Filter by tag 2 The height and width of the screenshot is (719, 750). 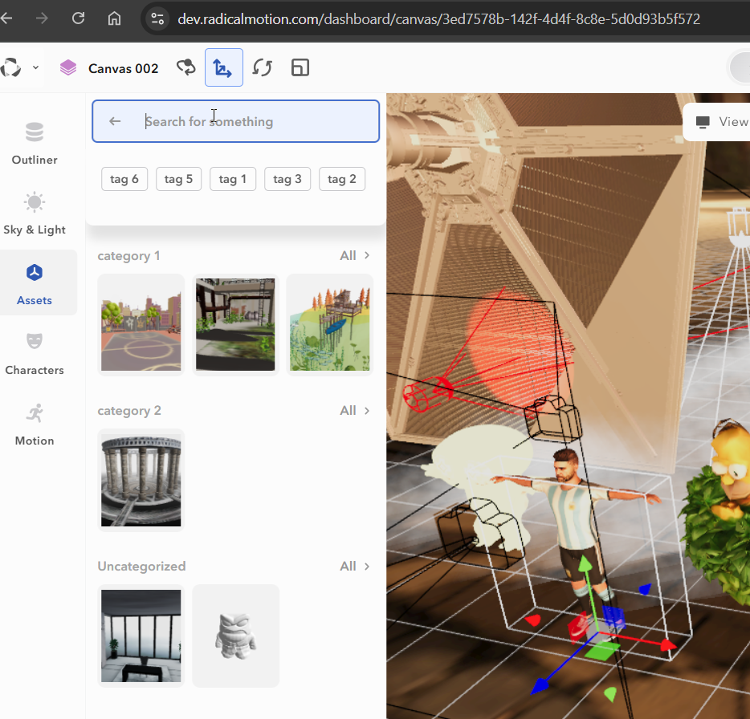(342, 179)
